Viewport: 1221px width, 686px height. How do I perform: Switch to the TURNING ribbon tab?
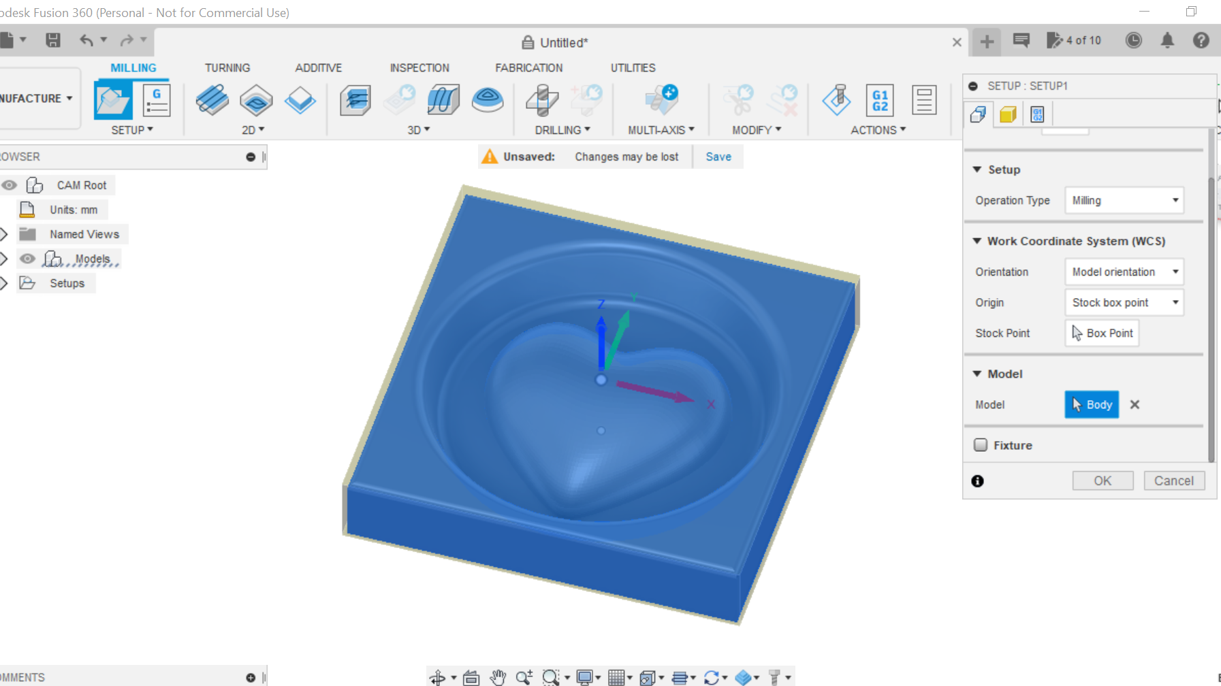pos(227,67)
